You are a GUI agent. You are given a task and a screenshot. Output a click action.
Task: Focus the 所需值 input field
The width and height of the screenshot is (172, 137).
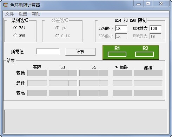[48, 52]
